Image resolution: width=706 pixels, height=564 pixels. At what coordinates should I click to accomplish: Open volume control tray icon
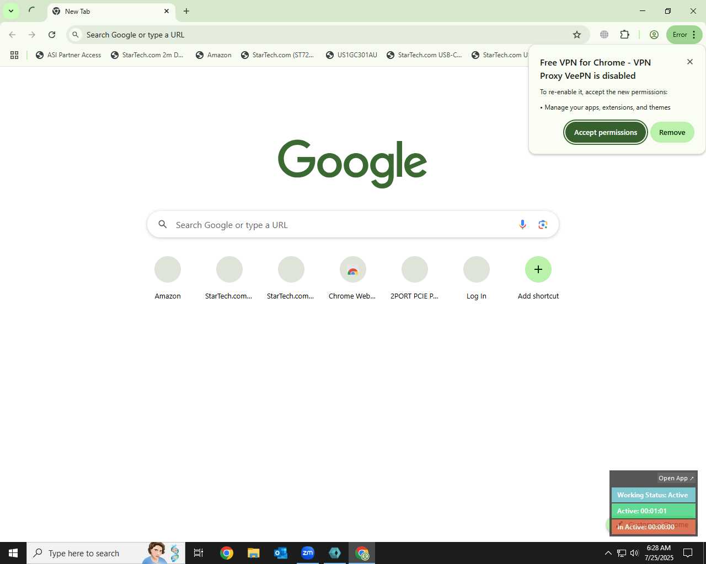click(x=634, y=553)
